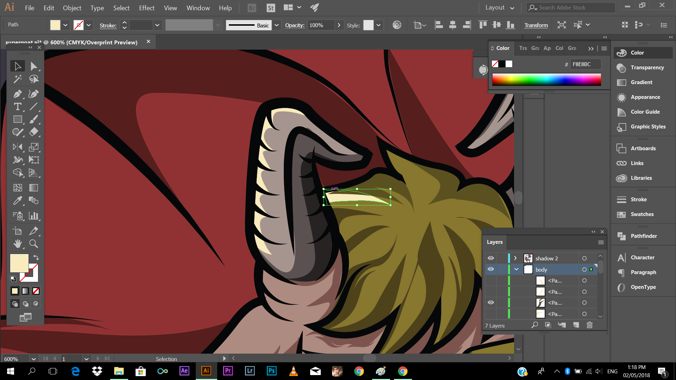This screenshot has height=380, width=676.
Task: Select the Type tool
Action: click(x=17, y=107)
